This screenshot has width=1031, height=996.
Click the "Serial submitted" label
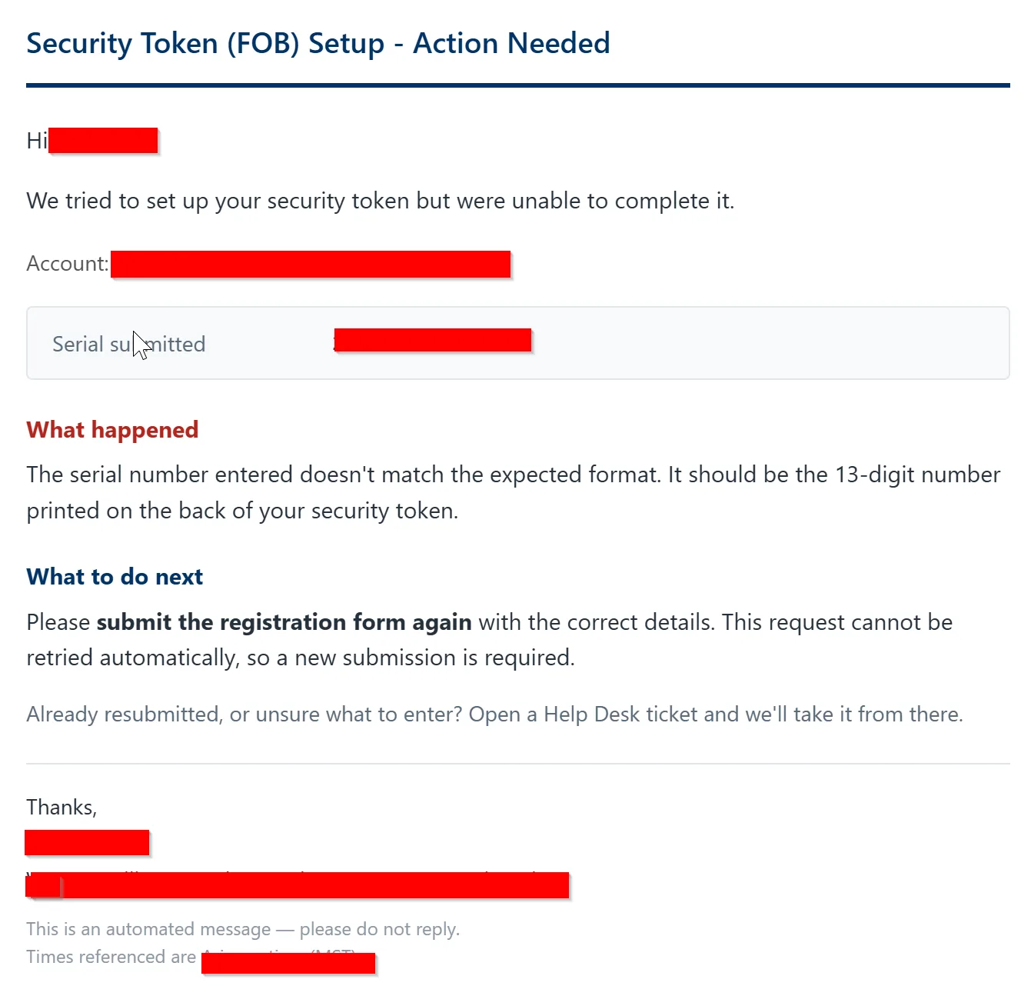pos(128,344)
